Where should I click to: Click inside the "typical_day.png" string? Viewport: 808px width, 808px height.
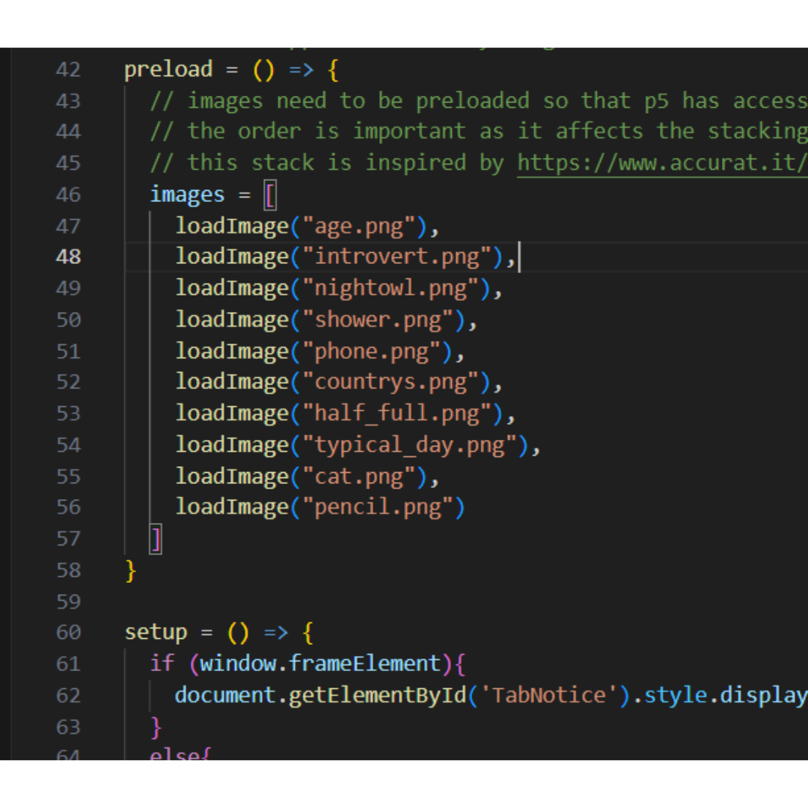pos(408,445)
